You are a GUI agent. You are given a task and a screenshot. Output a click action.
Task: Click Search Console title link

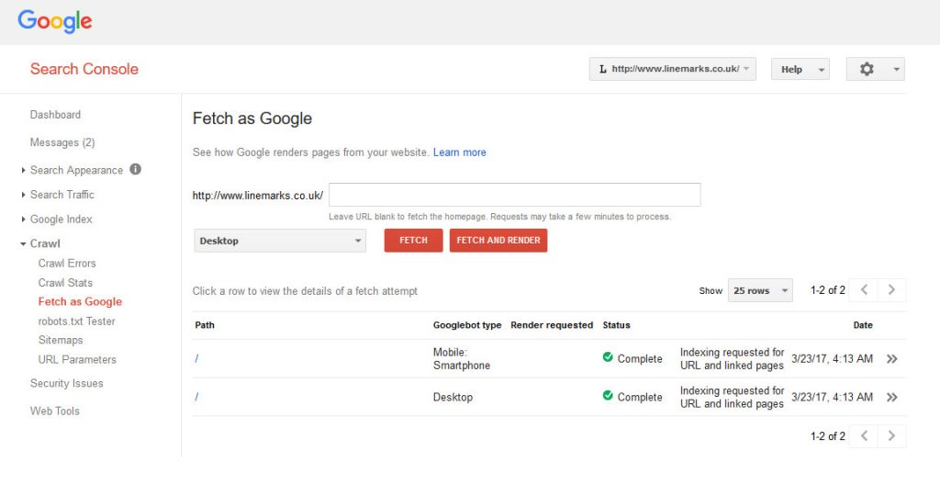pos(84,69)
